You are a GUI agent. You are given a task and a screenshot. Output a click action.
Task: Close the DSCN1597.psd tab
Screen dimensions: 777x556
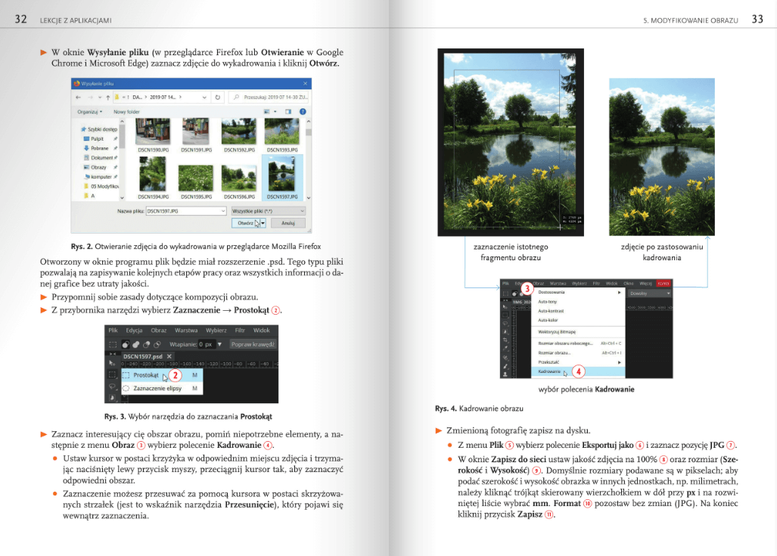(169, 356)
